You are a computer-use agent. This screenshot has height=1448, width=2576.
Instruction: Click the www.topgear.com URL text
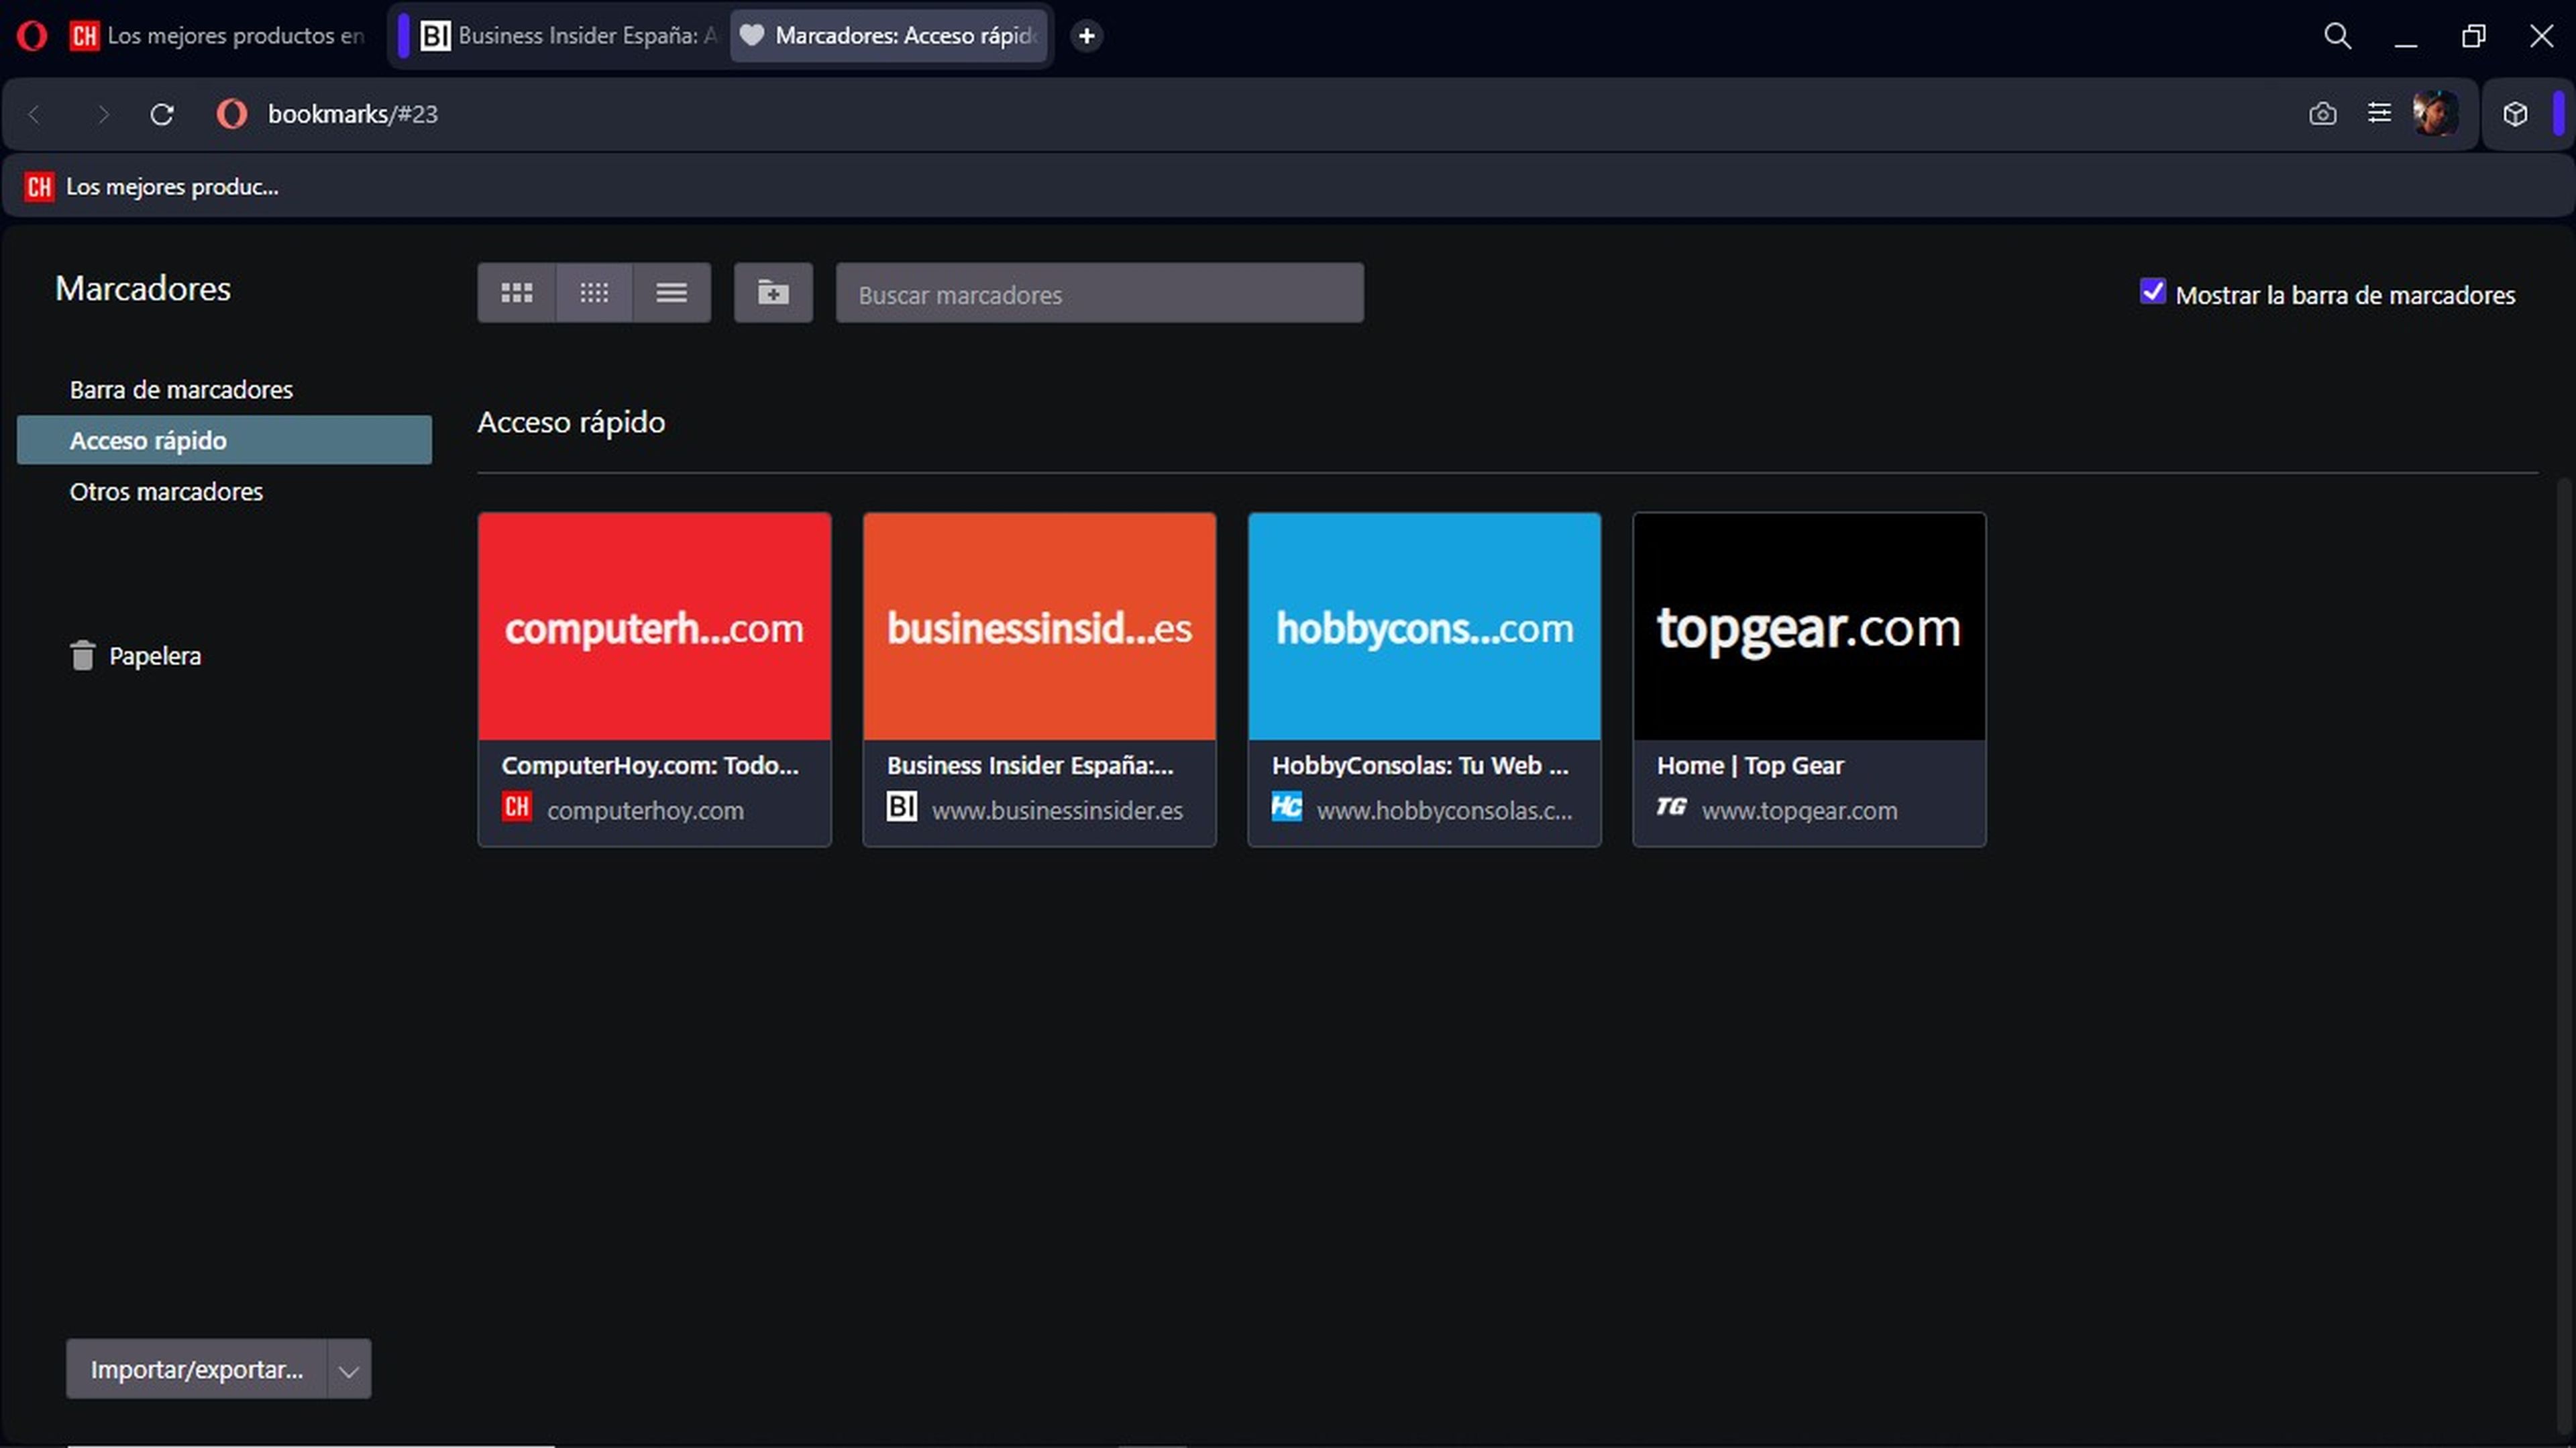pos(1799,811)
